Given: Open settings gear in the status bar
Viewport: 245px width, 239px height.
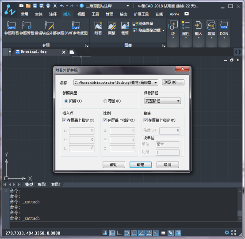Looking at the screenshot, I should coord(227,232).
